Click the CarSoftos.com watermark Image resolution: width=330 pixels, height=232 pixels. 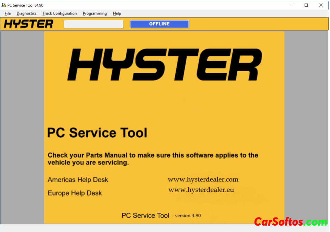(x=290, y=222)
